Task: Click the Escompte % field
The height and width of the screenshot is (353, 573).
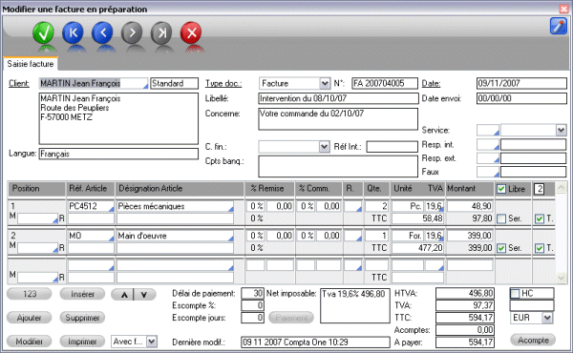Action: [x=252, y=305]
